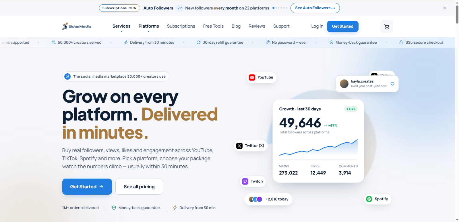This screenshot has width=459, height=222.
Task: Click the 273,022 views value
Action: pyautogui.click(x=288, y=173)
